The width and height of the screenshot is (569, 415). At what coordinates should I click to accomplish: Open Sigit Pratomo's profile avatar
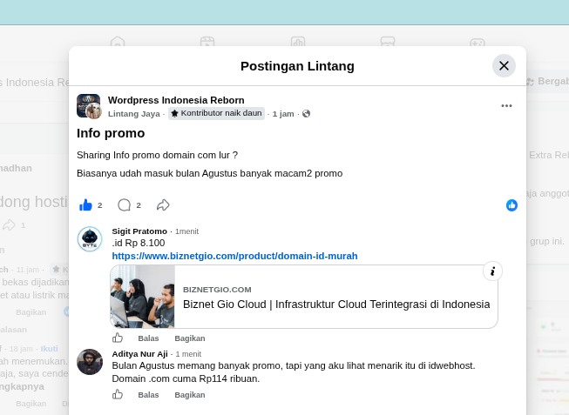pos(90,239)
